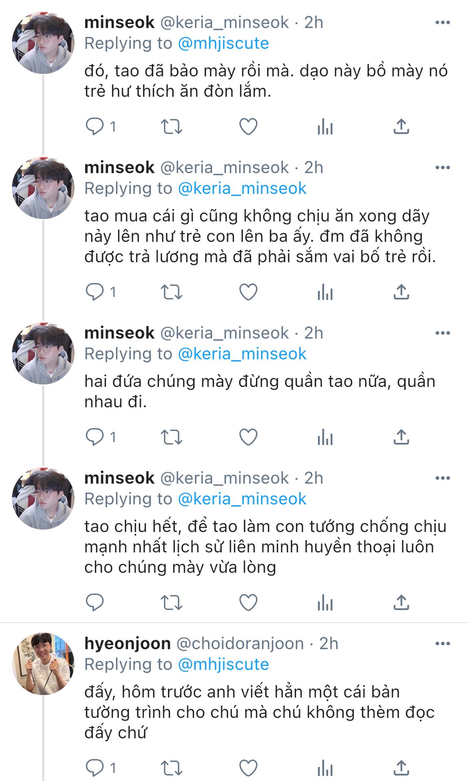The image size is (468, 781).
Task: Share the hyeonjoon tweet
Action: click(x=401, y=768)
